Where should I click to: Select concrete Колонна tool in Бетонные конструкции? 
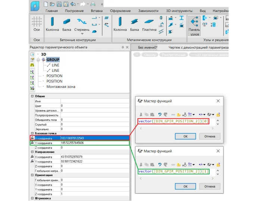coord(52,24)
